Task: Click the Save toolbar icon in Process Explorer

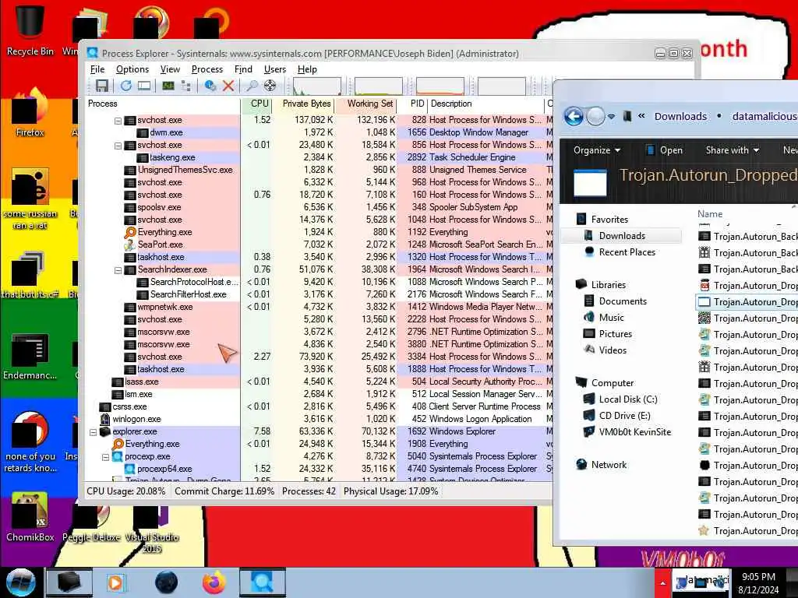Action: click(102, 86)
